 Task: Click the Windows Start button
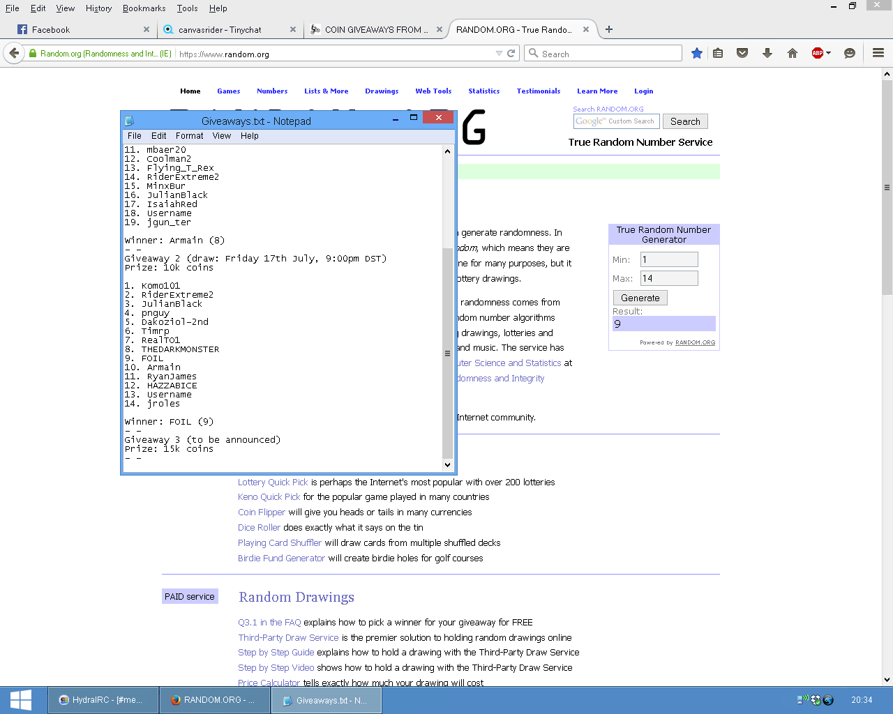coord(21,700)
